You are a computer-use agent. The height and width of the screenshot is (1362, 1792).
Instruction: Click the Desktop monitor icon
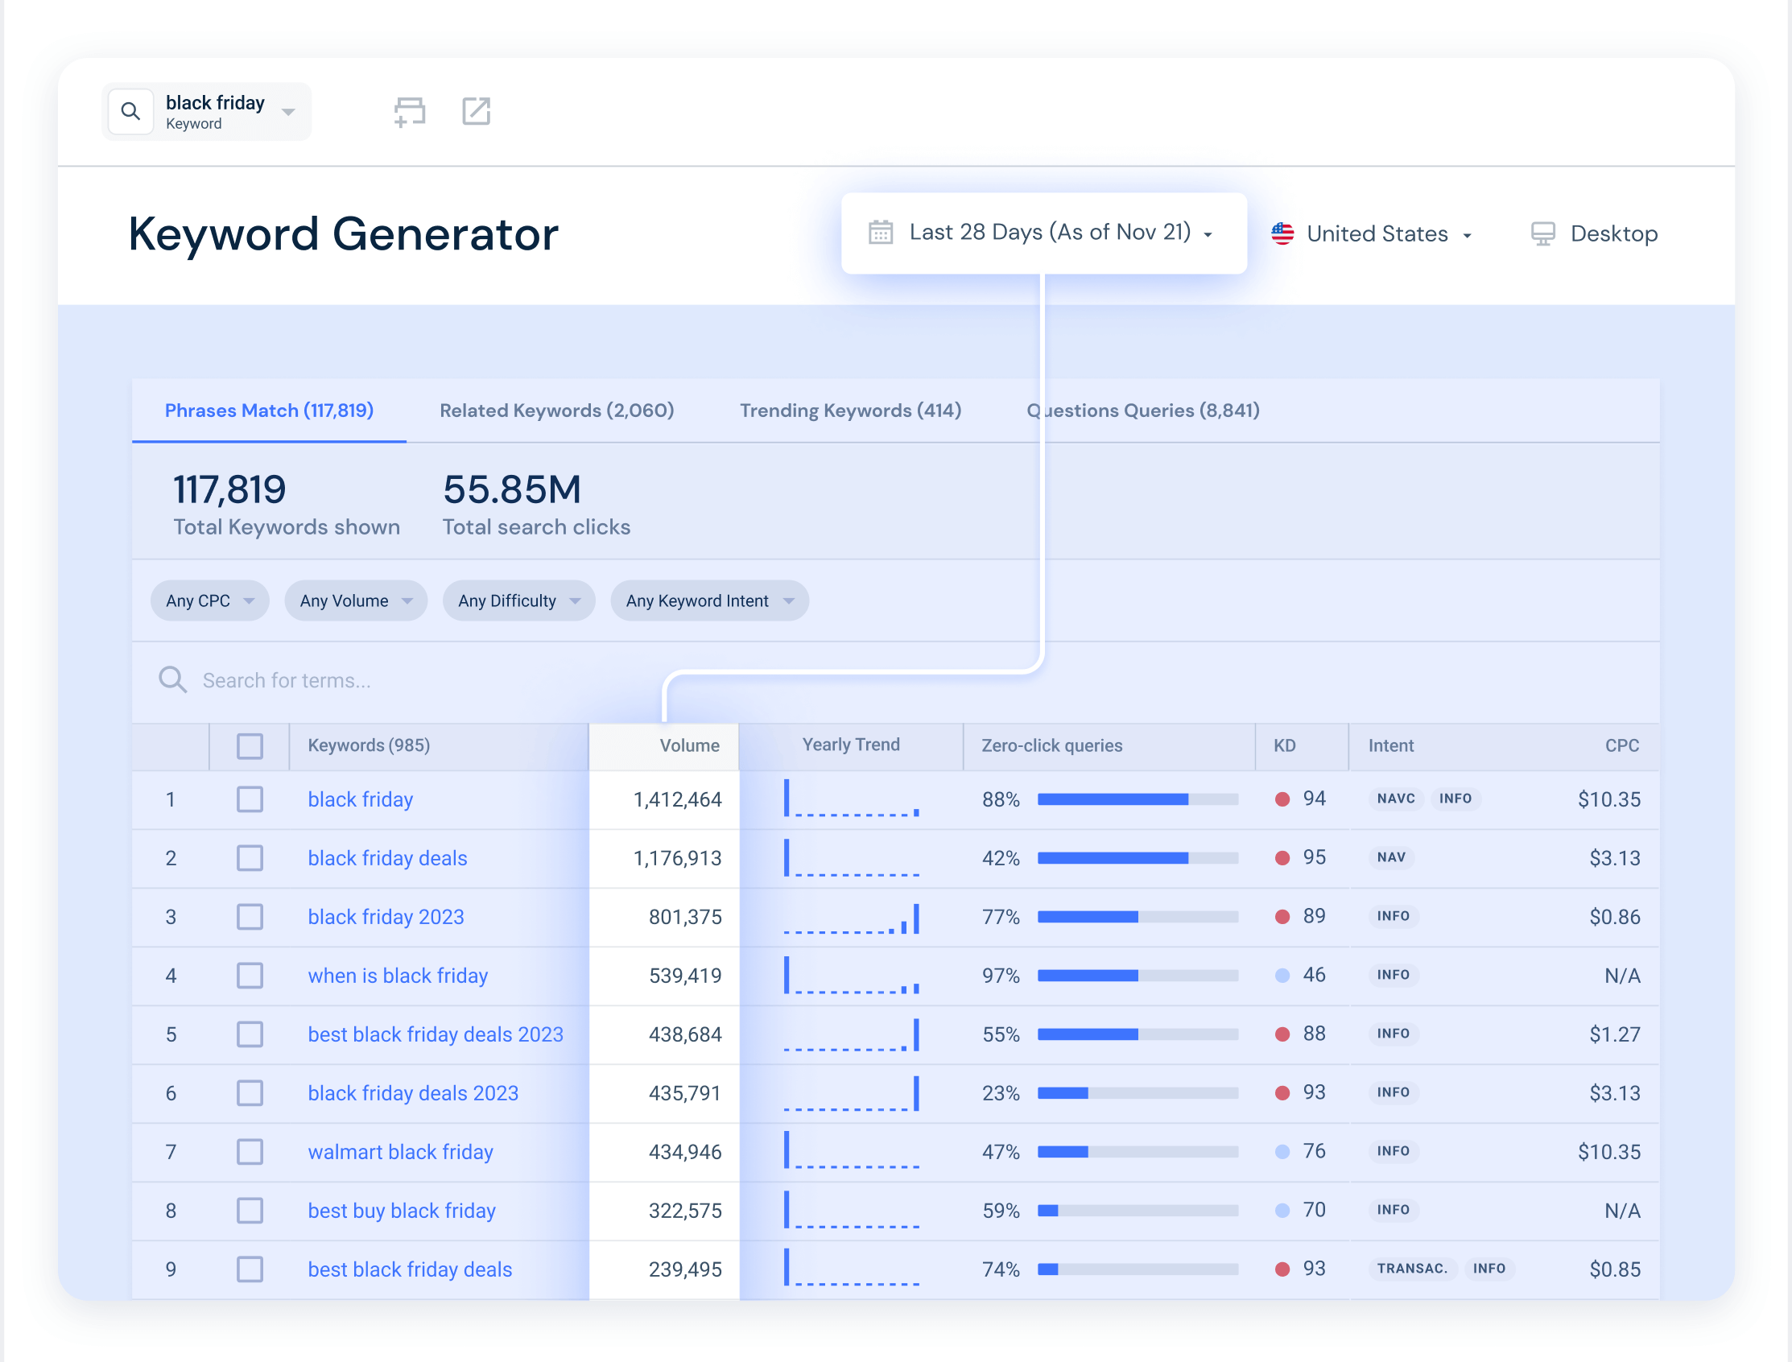tap(1542, 233)
